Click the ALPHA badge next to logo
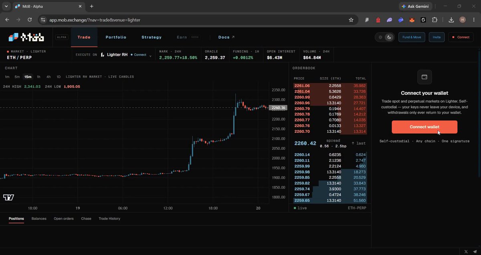 coord(62,37)
